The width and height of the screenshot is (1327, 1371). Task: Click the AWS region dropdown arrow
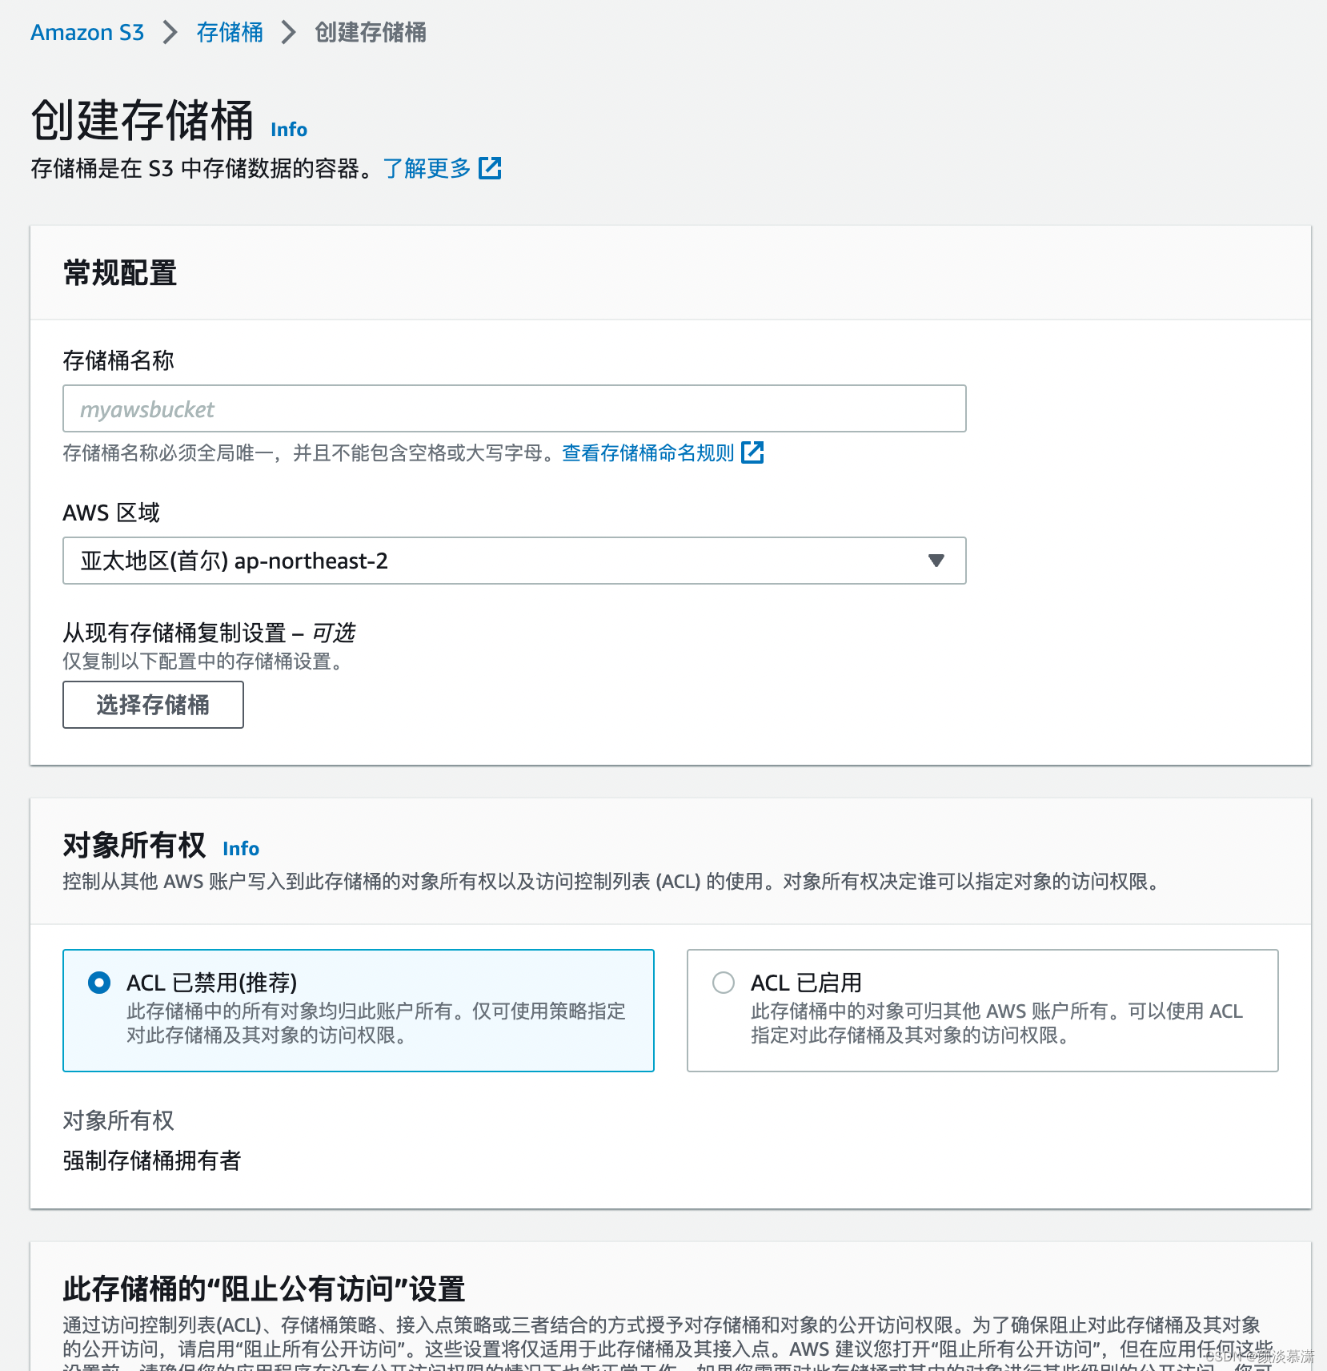point(936,561)
